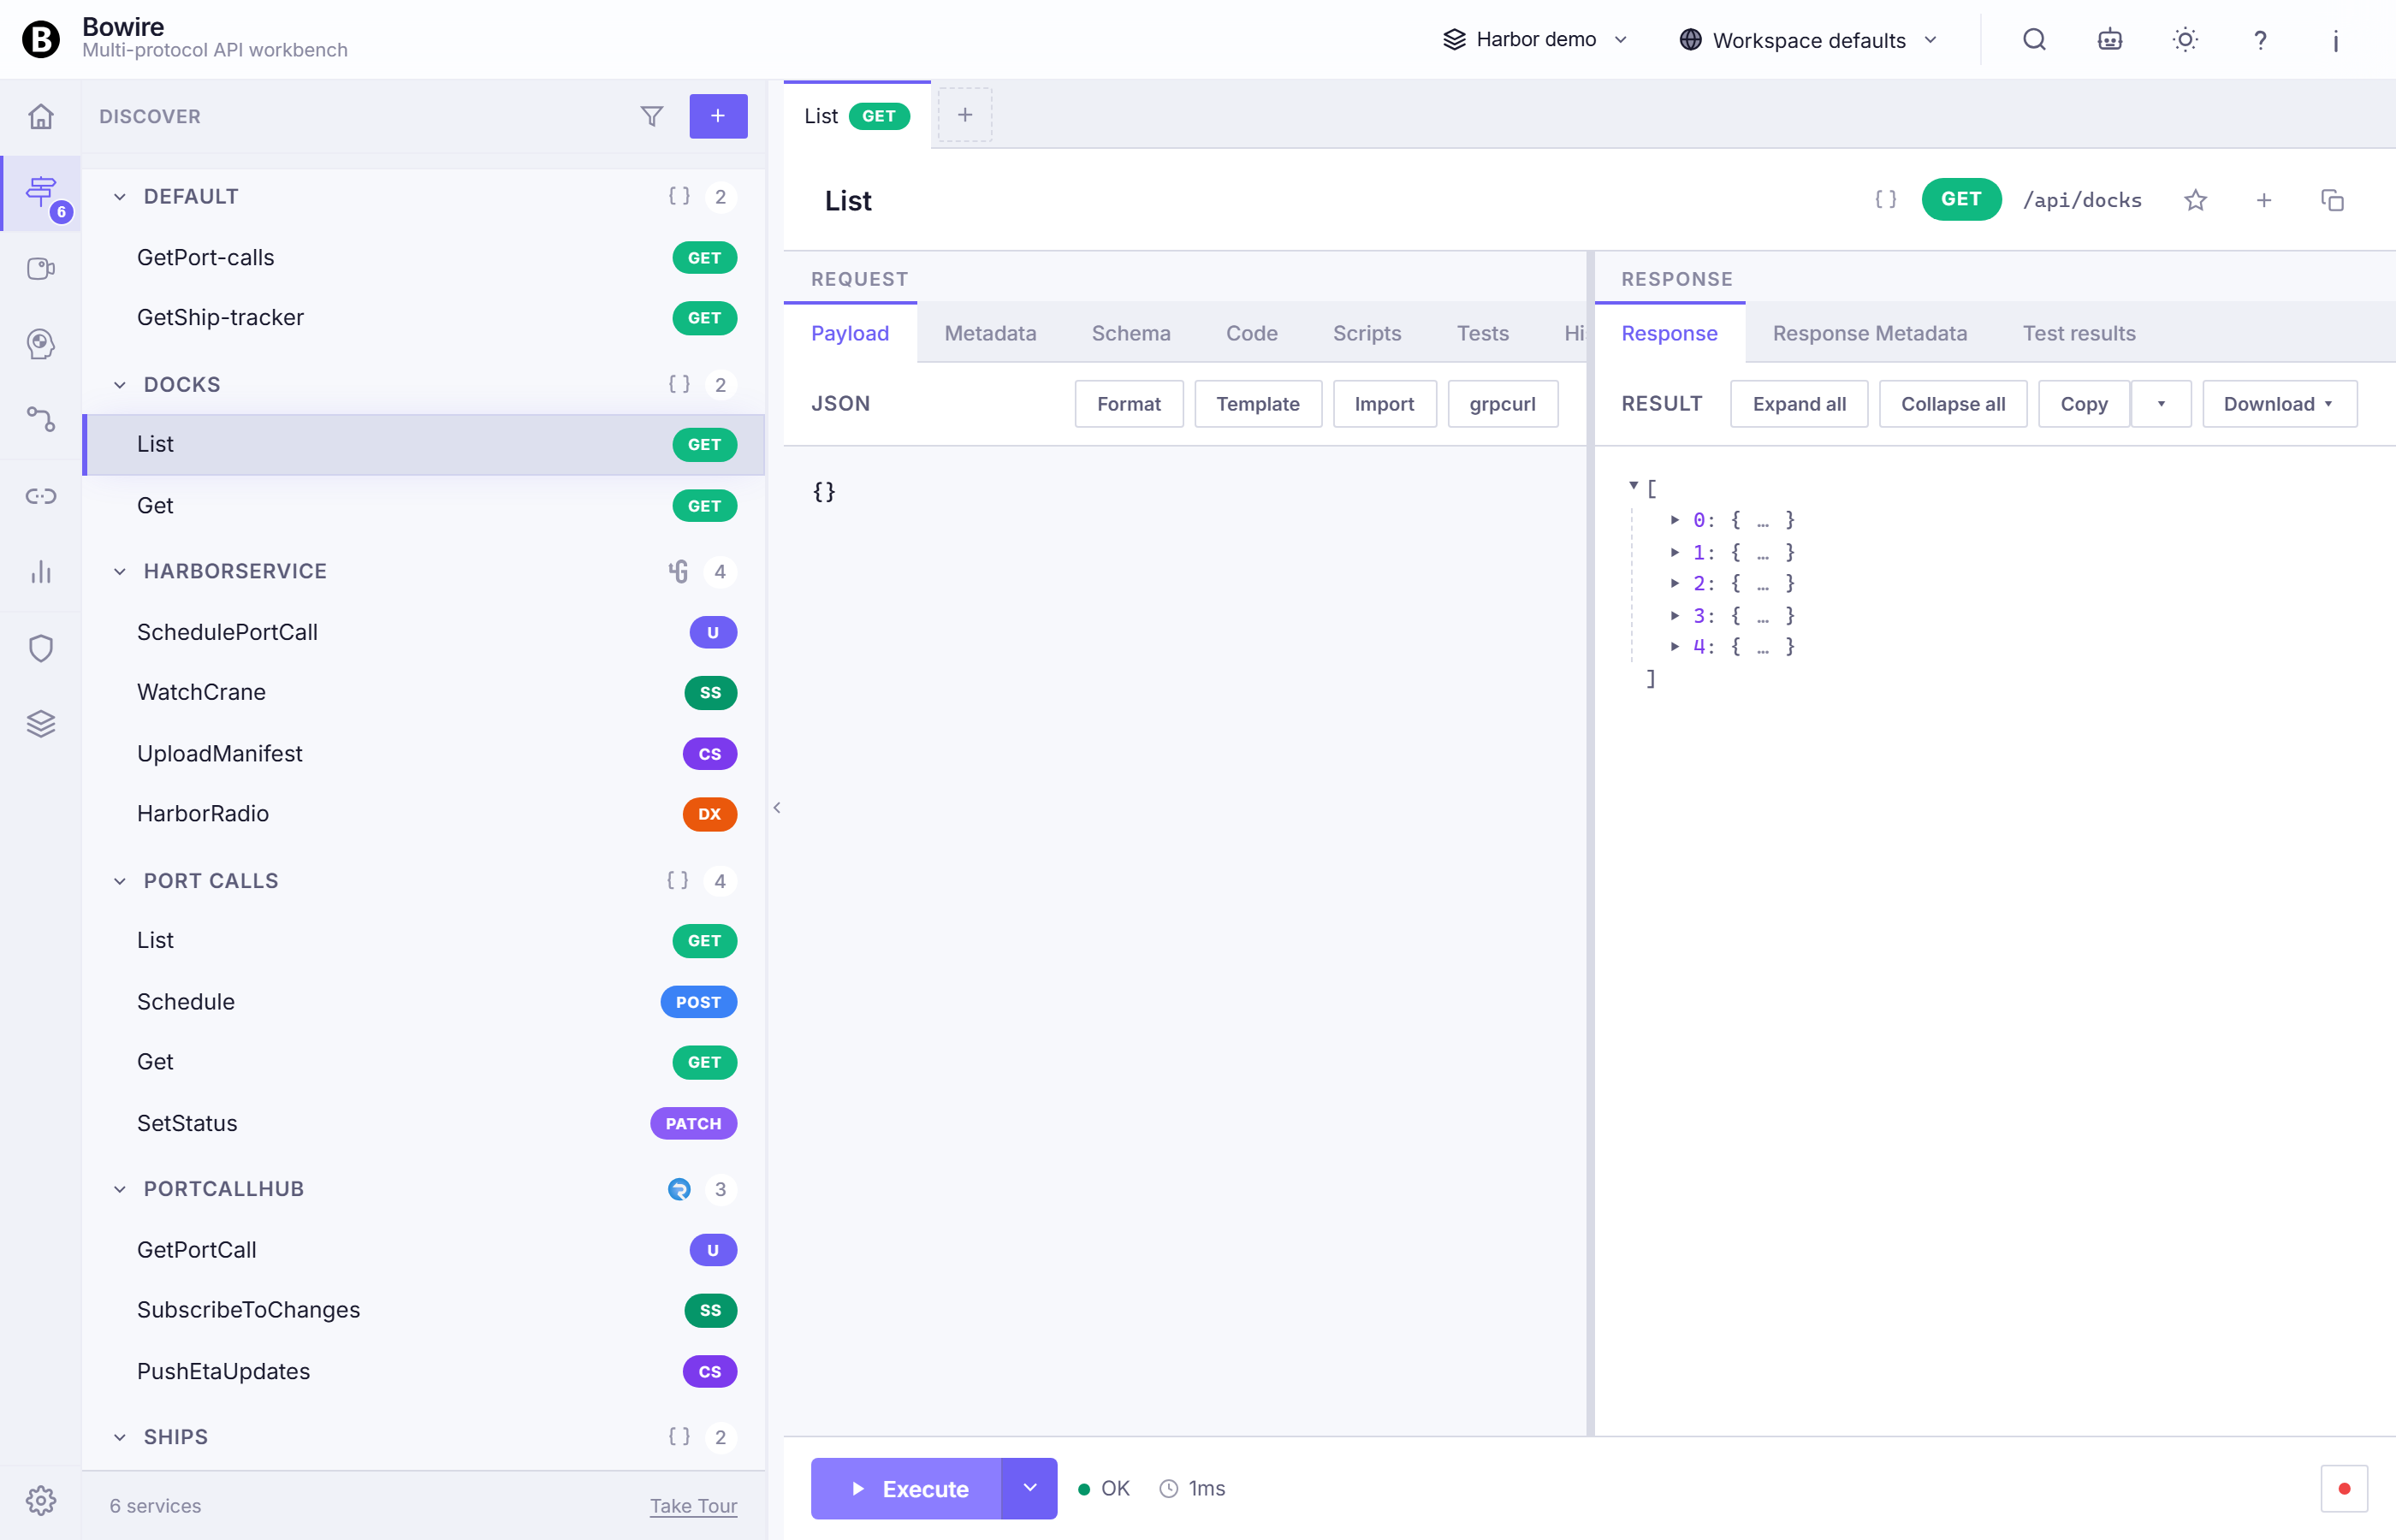This screenshot has width=2396, height=1540.
Task: Click the Format button
Action: point(1128,404)
